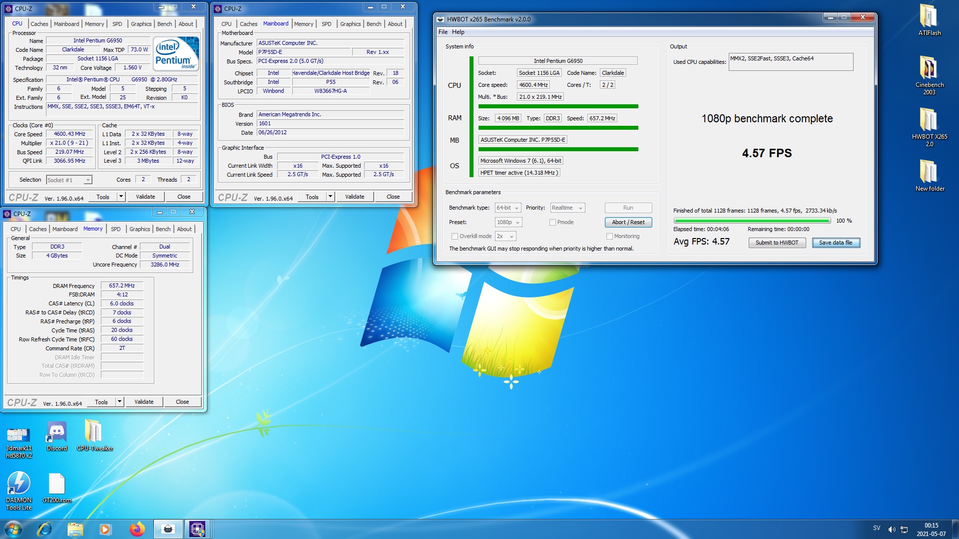
Task: Click Tools button in Mainboard CPU-Z window
Action: [312, 197]
